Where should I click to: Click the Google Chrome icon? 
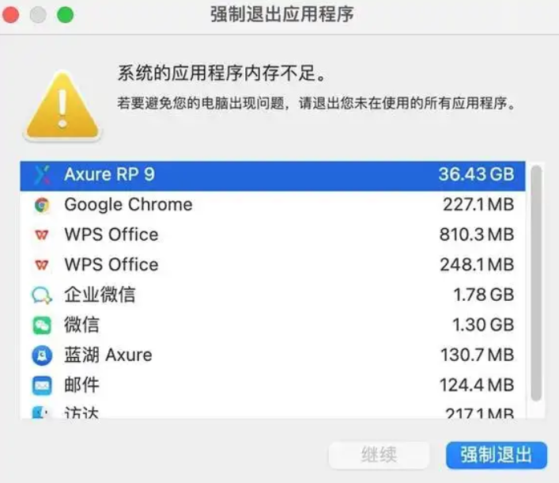pyautogui.click(x=42, y=205)
